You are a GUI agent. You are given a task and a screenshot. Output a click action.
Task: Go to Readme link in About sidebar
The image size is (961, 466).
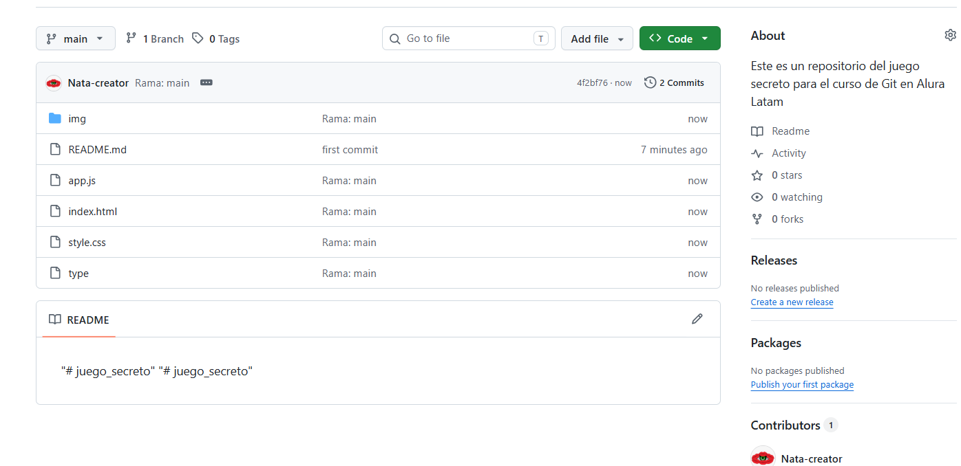click(x=790, y=131)
